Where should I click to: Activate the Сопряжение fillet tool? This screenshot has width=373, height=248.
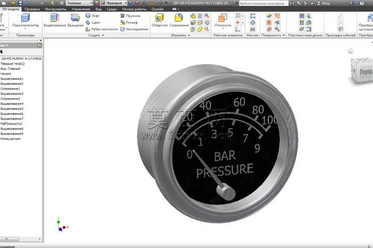click(x=179, y=20)
